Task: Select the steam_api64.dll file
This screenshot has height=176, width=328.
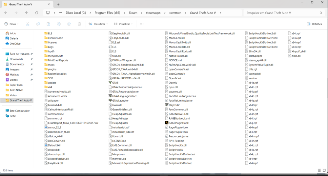Action: click(256, 60)
